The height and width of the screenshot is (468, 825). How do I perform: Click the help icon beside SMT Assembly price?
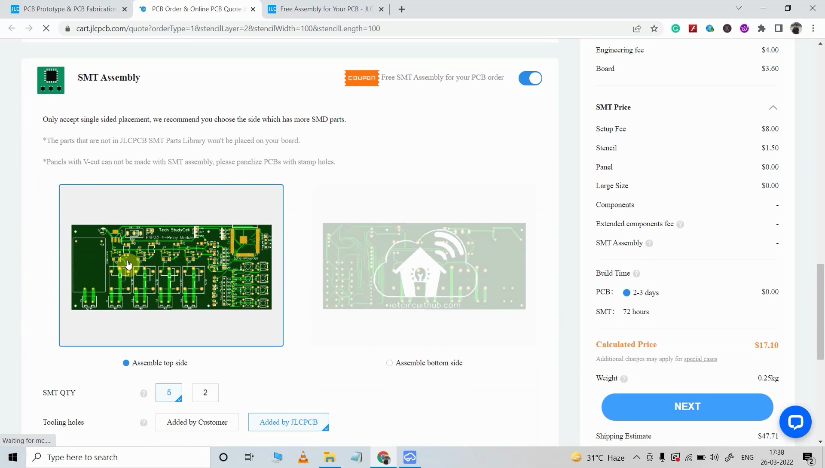tap(649, 243)
